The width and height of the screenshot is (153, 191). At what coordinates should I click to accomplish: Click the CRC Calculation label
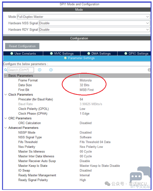point(29,123)
